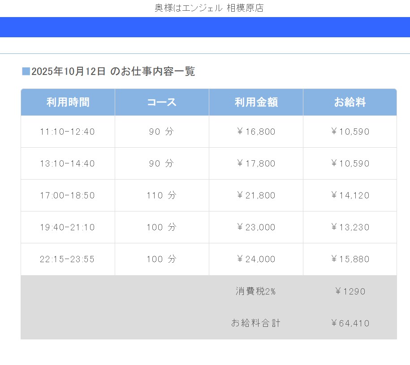The image size is (410, 365).
Task: Click the solid blue banner bar
Action: pos(205,27)
